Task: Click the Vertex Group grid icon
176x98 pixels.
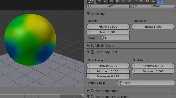Action: [x=120, y=83]
